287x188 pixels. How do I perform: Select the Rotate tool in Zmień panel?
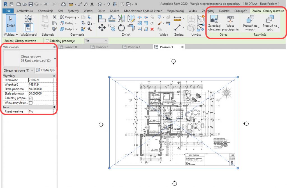[x=121, y=27]
